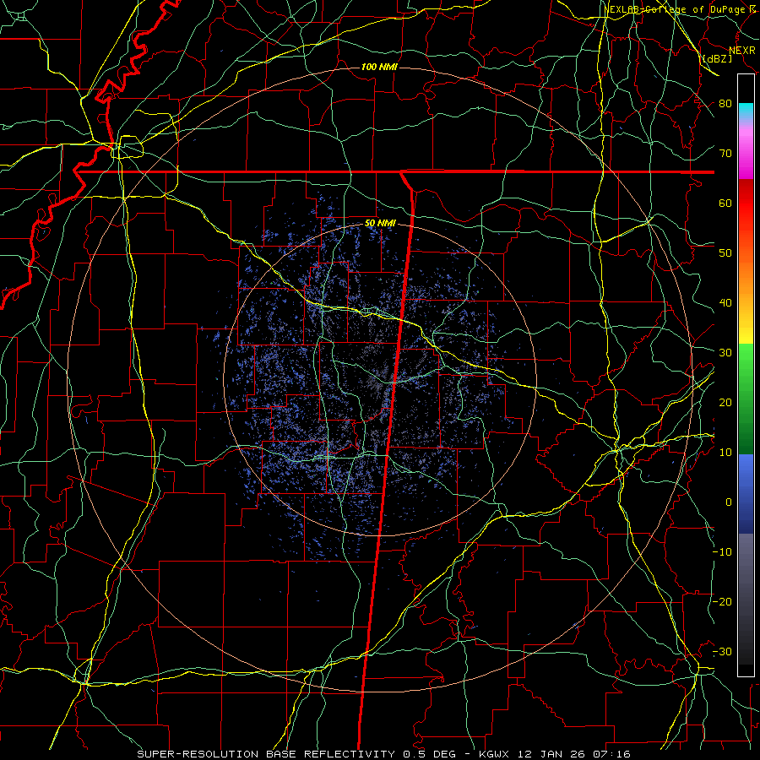The image size is (760, 760).
Task: Click the Super-Resolution Base Reflectivity caption
Action: pos(384,754)
